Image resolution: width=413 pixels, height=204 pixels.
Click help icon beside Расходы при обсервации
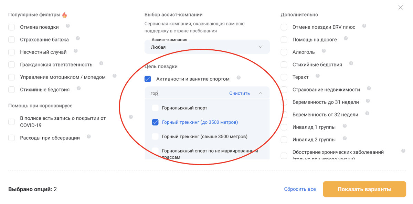pos(89,137)
